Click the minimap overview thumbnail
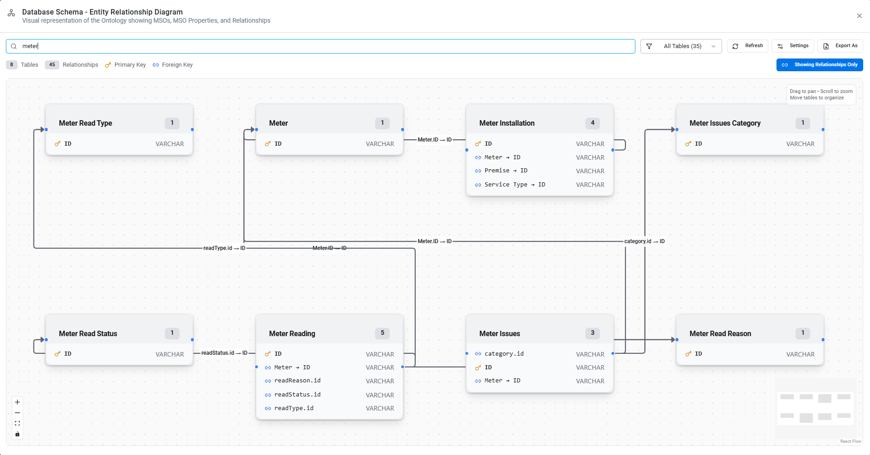This screenshot has width=870, height=455. point(815,408)
